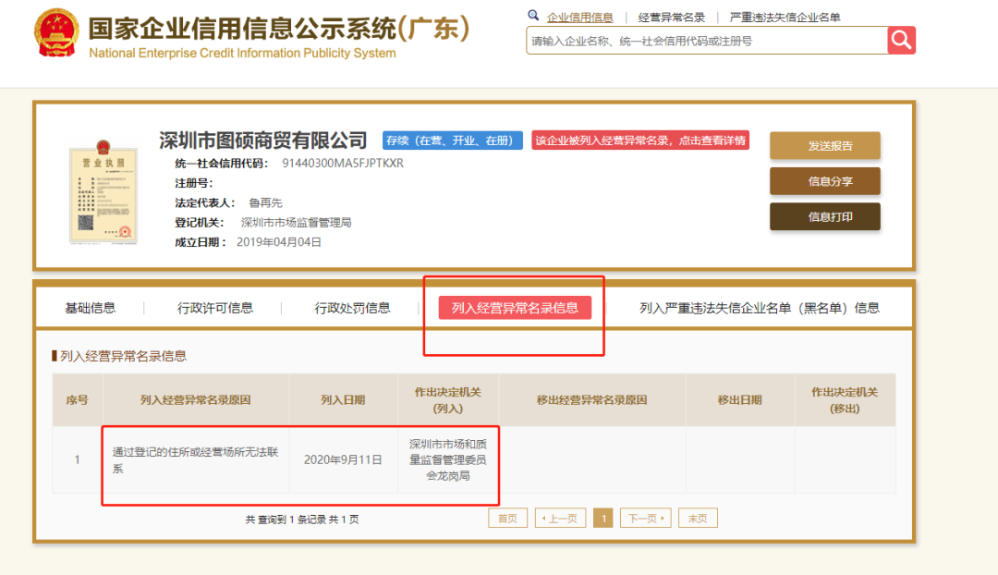
Task: Click the authority cell 深圳市市场和质量监督管理委员会龙岗局
Action: pos(448,459)
